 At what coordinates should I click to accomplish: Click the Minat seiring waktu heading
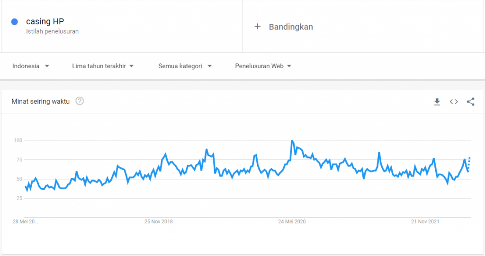pyautogui.click(x=41, y=101)
